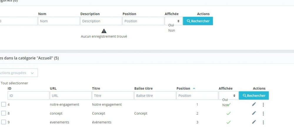Click the edit pencil for Concept row

254,113
